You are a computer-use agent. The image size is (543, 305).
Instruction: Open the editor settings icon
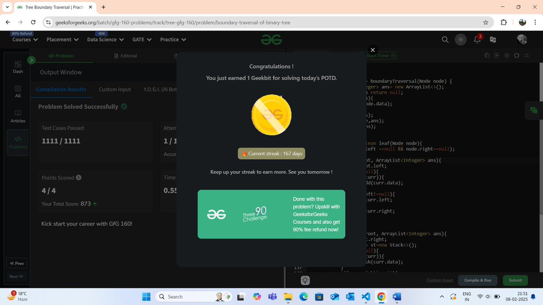coord(507,56)
